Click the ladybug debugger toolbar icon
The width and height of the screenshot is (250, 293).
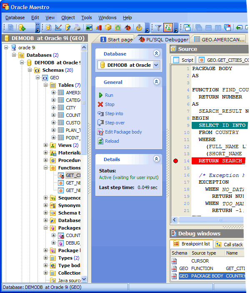pyautogui.click(x=127, y=28)
